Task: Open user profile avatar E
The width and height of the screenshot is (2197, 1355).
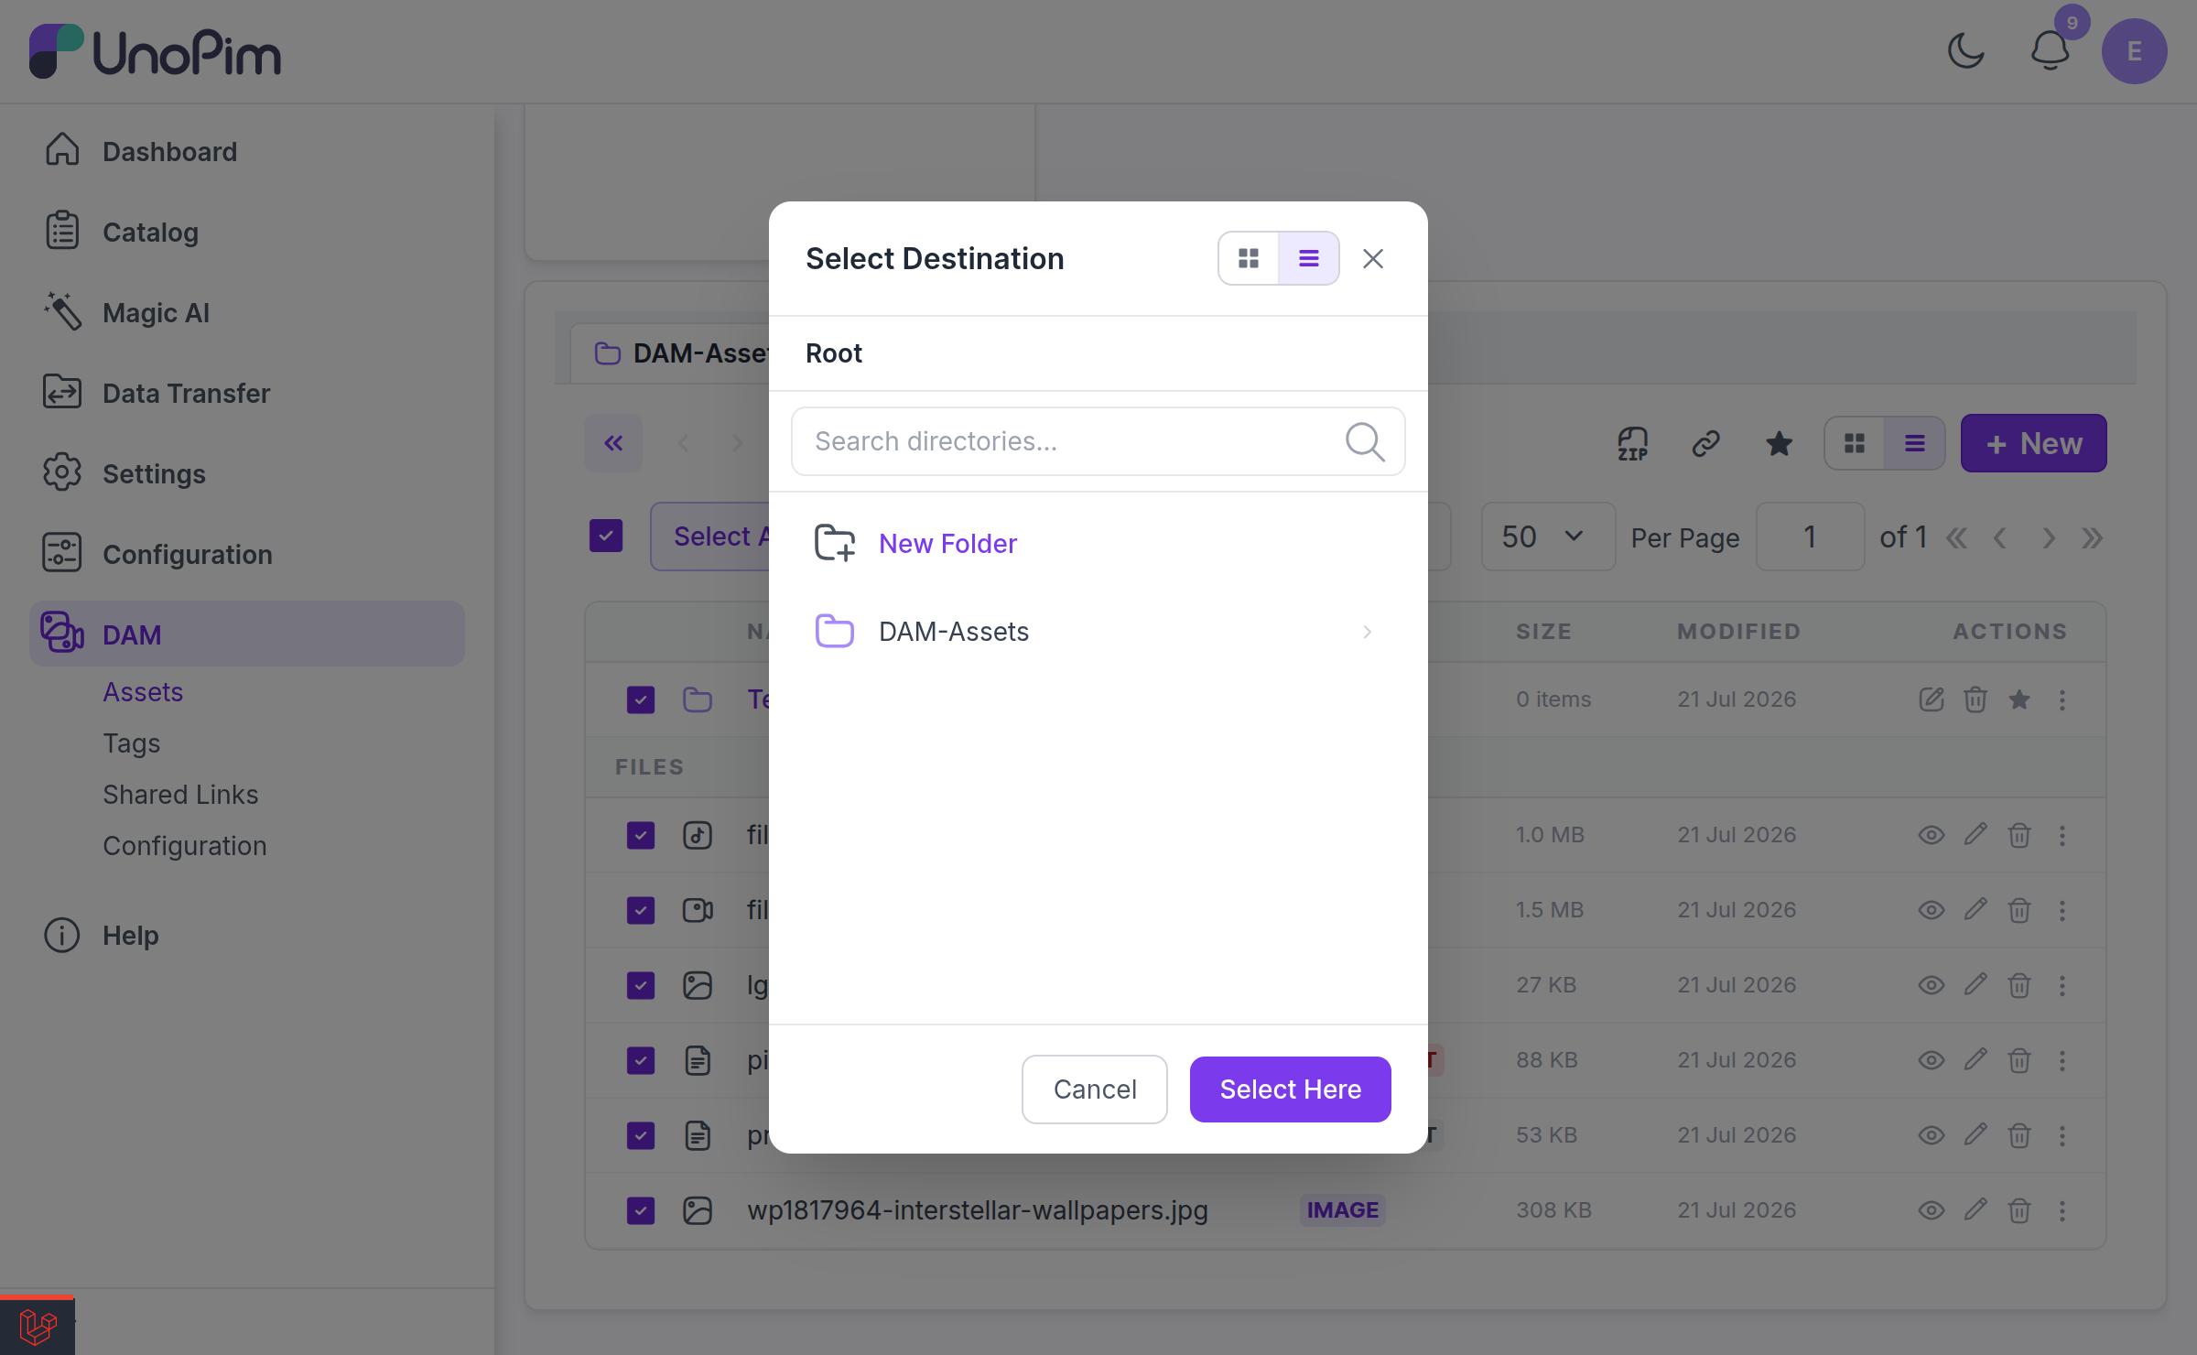Action: [x=2135, y=51]
